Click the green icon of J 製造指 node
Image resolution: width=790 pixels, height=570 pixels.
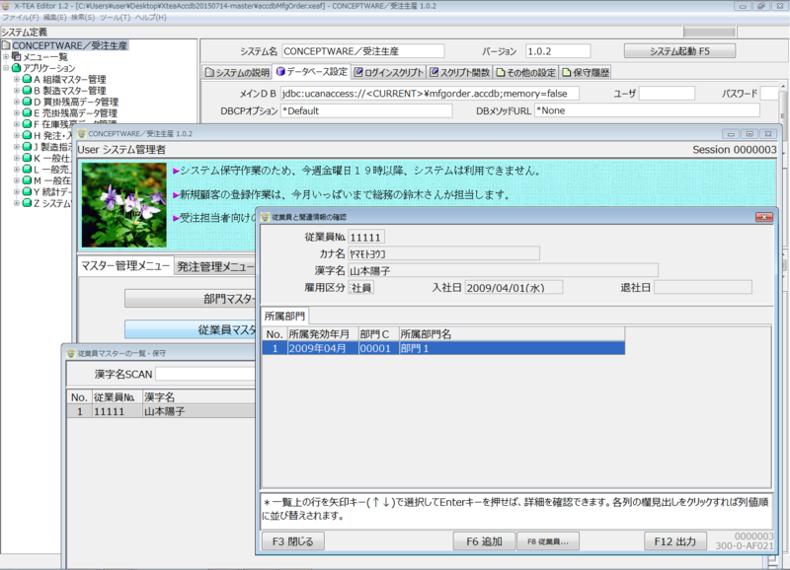tap(28, 146)
